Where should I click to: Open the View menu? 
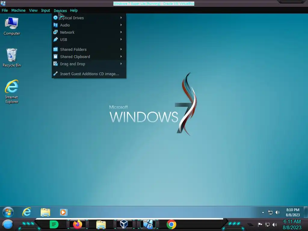[33, 11]
